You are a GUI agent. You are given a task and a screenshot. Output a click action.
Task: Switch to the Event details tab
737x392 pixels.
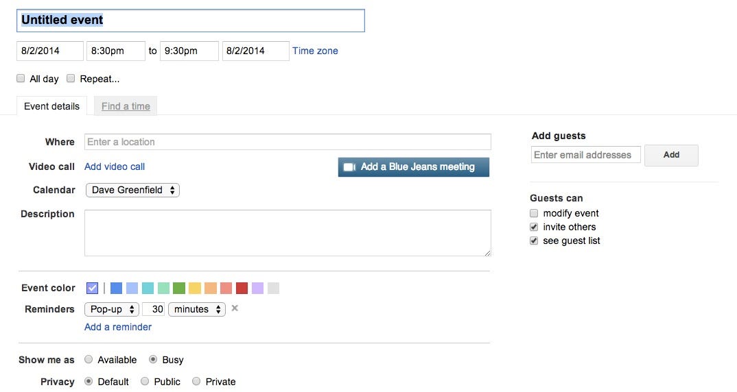[x=51, y=106]
